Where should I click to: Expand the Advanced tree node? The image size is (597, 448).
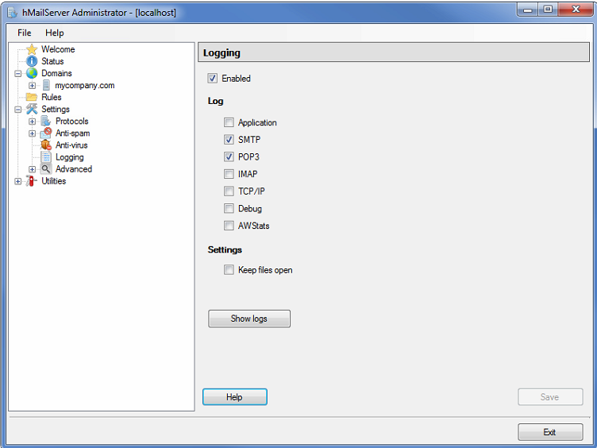click(32, 169)
